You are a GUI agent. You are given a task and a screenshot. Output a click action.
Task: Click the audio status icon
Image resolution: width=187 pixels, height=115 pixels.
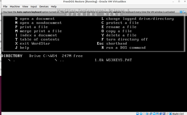pos(148,114)
